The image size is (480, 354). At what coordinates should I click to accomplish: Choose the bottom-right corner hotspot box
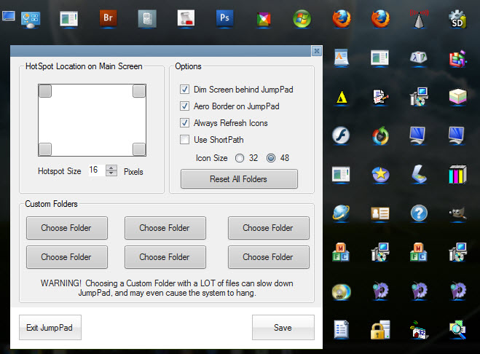coord(139,149)
